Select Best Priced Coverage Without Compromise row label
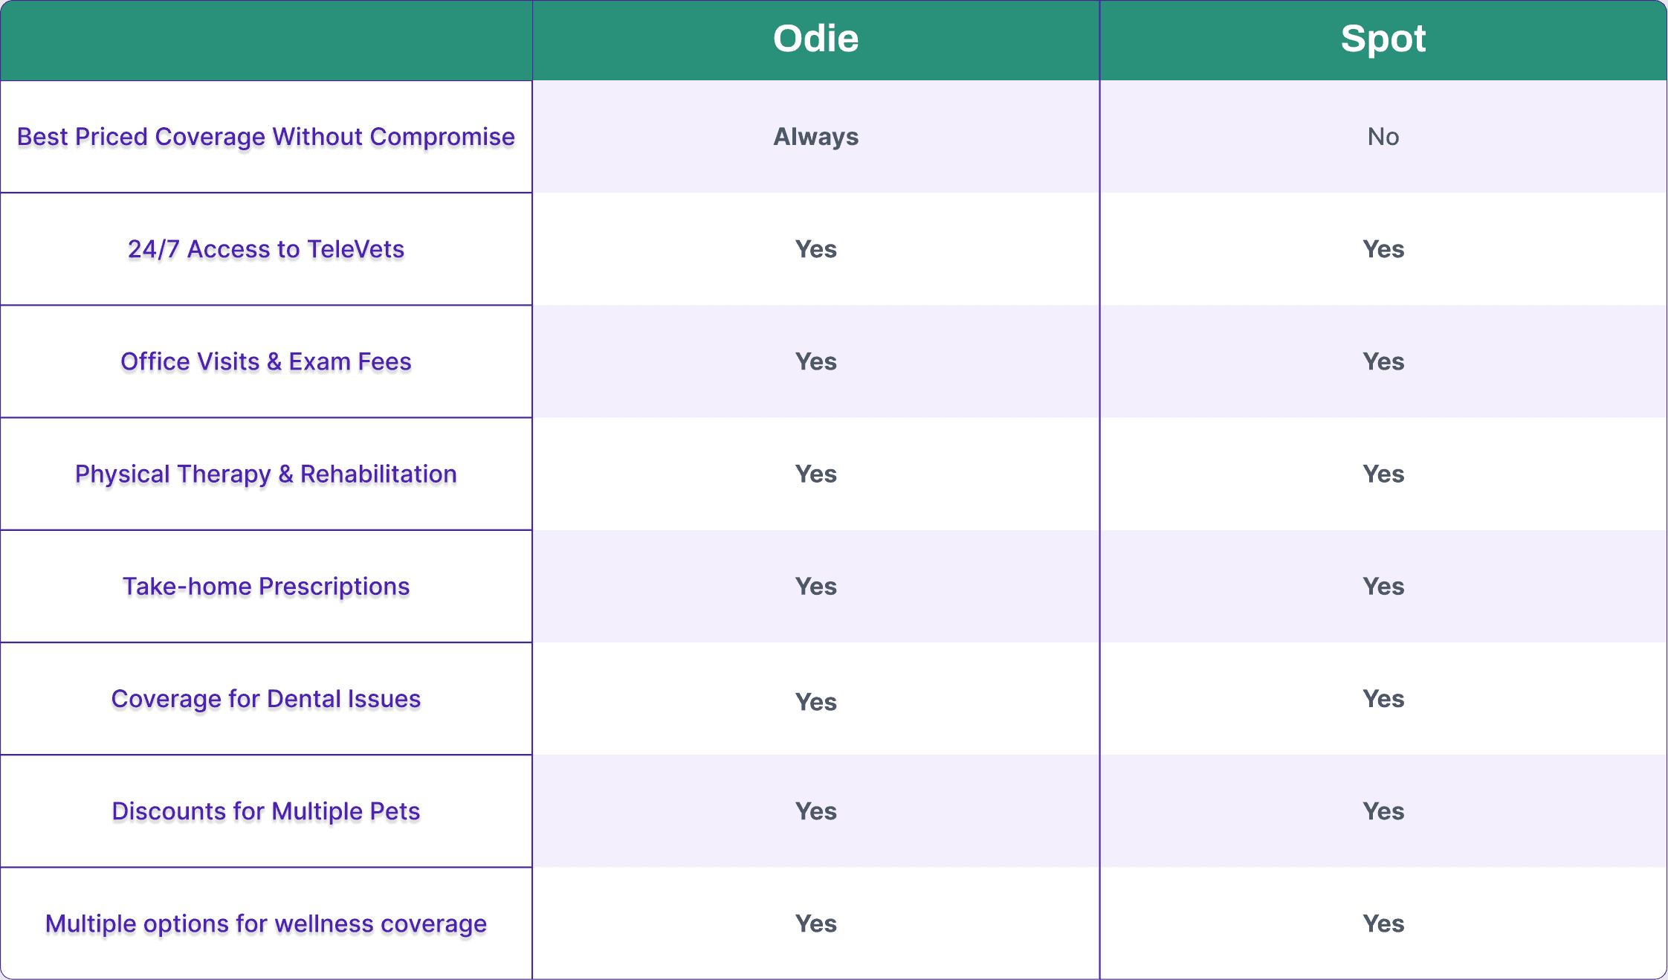 [x=266, y=137]
